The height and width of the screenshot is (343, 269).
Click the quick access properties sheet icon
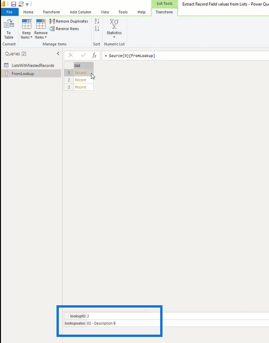point(21,4)
